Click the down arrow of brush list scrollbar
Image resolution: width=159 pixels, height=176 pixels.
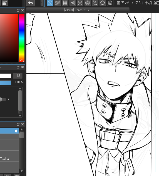(x=22, y=171)
